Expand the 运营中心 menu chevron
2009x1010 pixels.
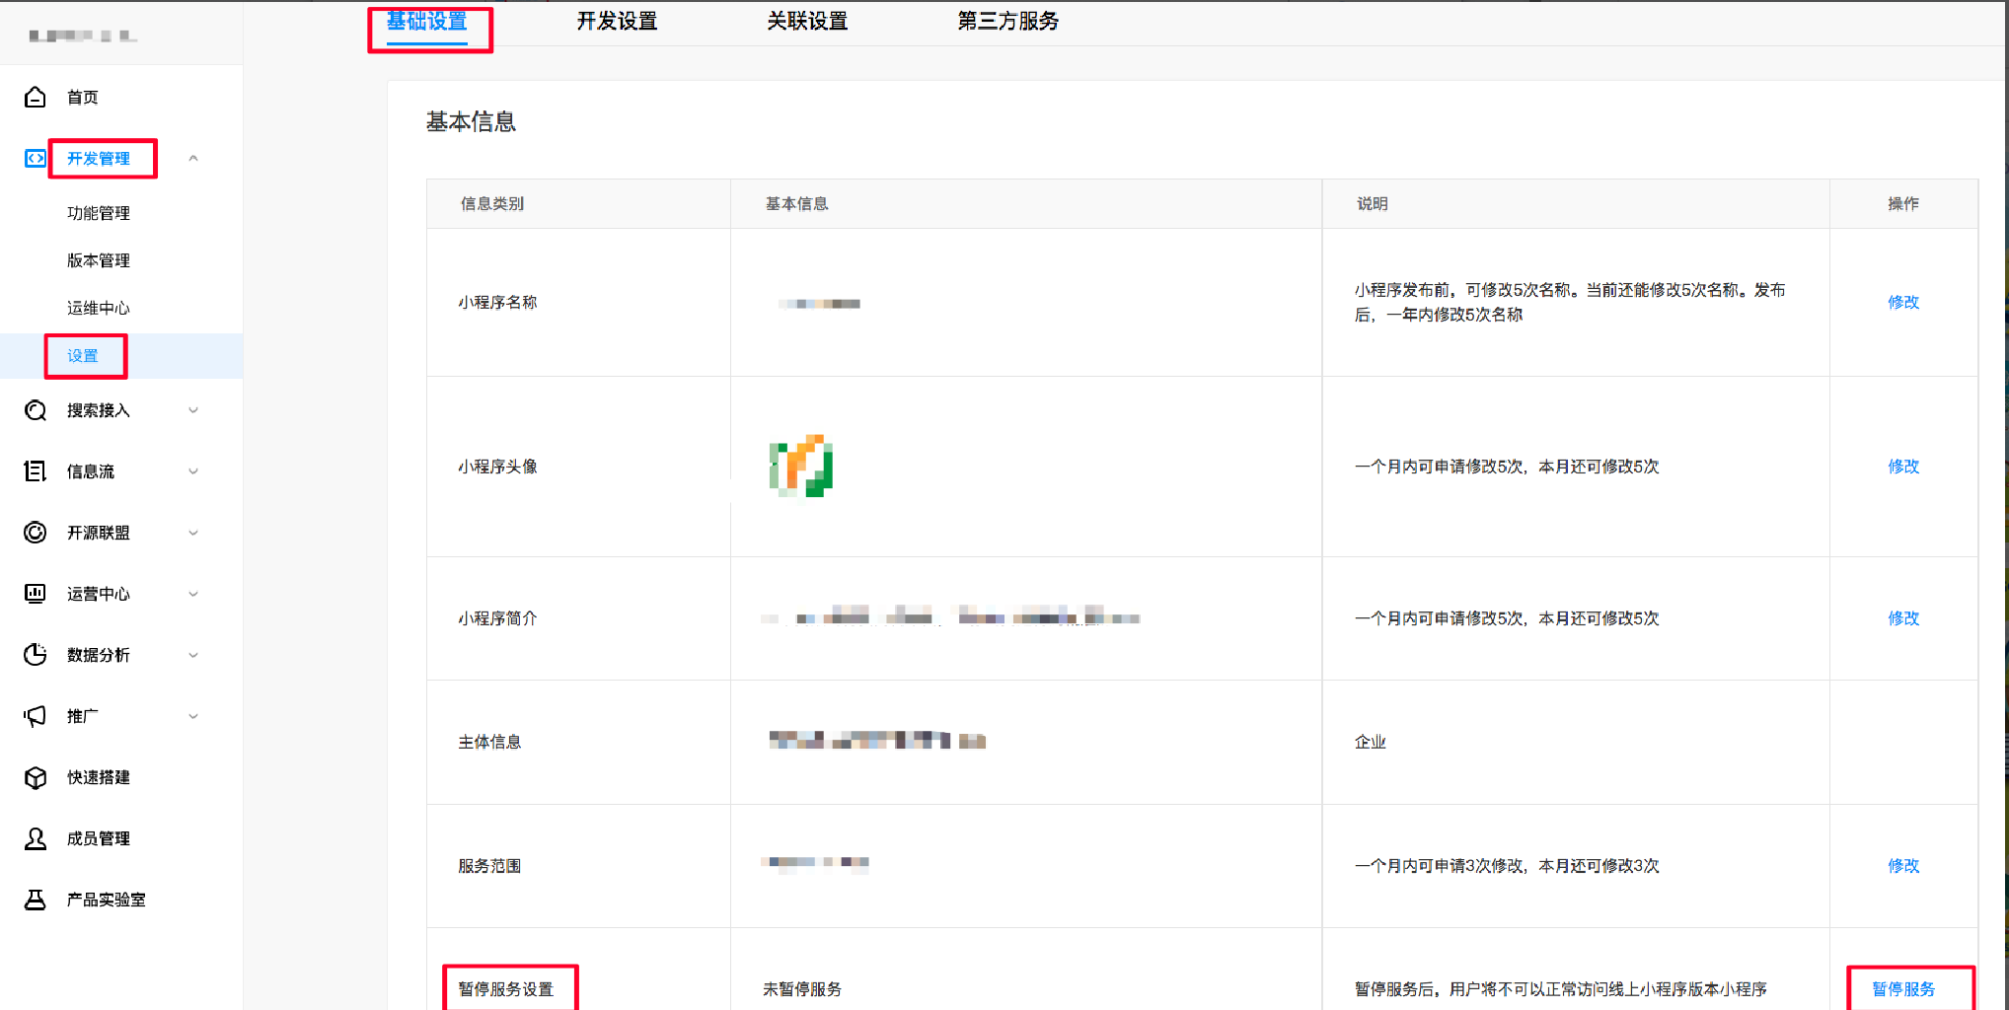click(x=193, y=594)
